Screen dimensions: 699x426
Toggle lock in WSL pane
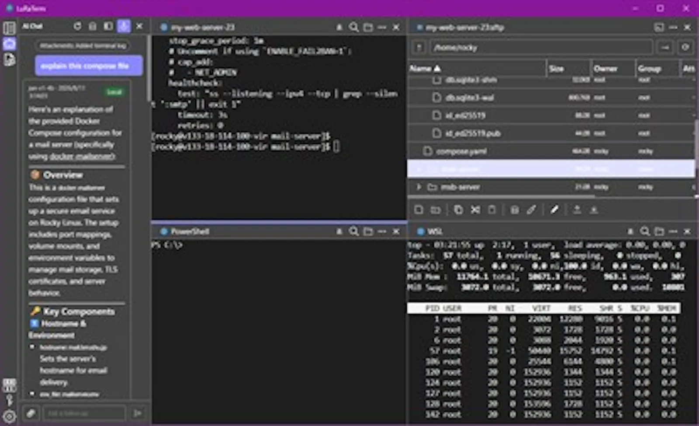pyautogui.click(x=630, y=231)
